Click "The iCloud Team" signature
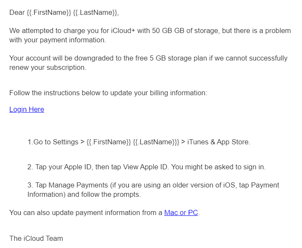302x248 pixels. click(x=36, y=239)
